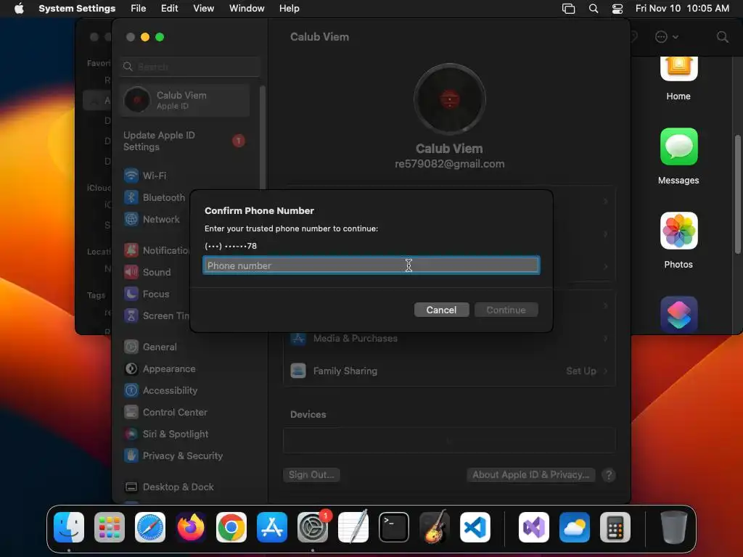
Task: Click Cancel in the Confirm Phone Number dialog
Action: (x=441, y=310)
